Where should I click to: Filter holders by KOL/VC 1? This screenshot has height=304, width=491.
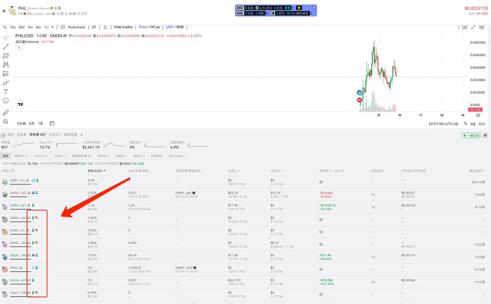41,156
